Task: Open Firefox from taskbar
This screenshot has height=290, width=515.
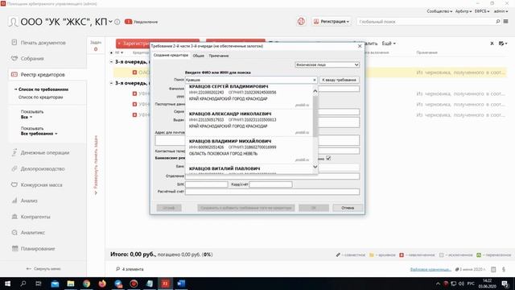Action: tap(102, 284)
